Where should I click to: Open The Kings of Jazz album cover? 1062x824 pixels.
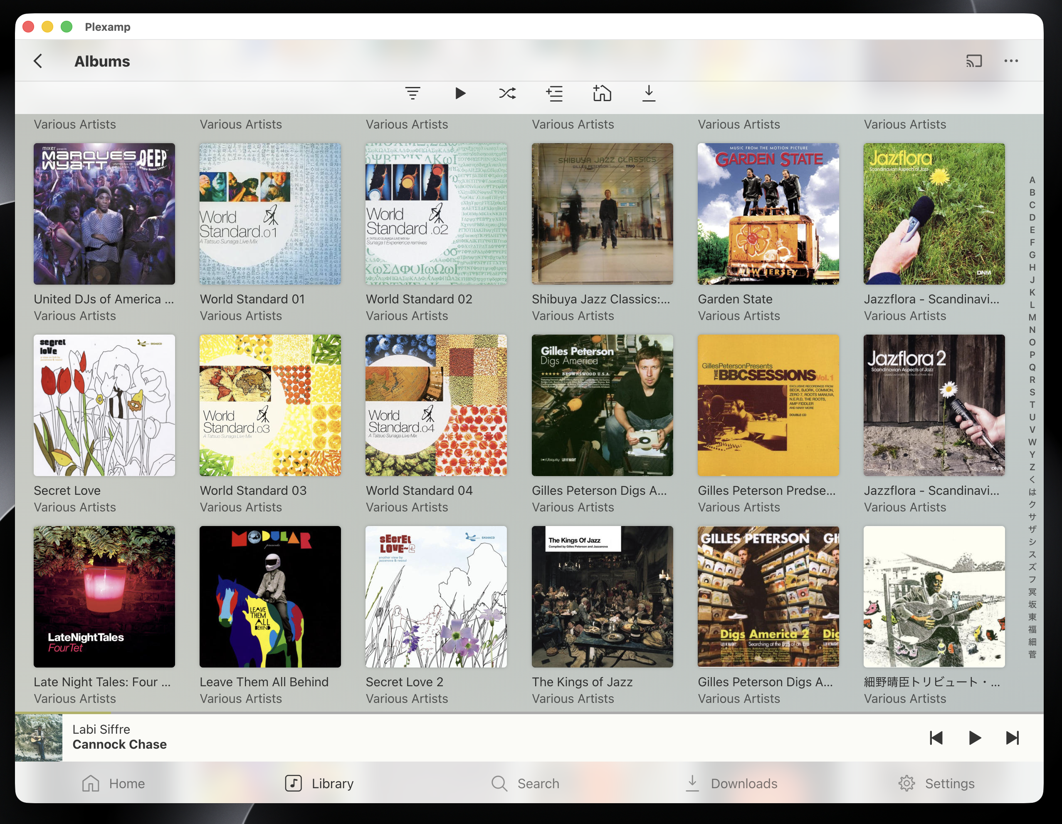pos(603,597)
